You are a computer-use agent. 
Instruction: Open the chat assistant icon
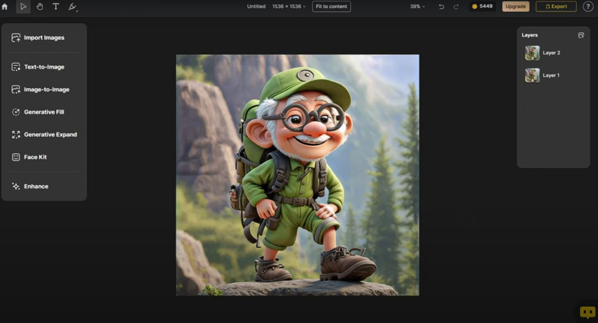tap(587, 312)
